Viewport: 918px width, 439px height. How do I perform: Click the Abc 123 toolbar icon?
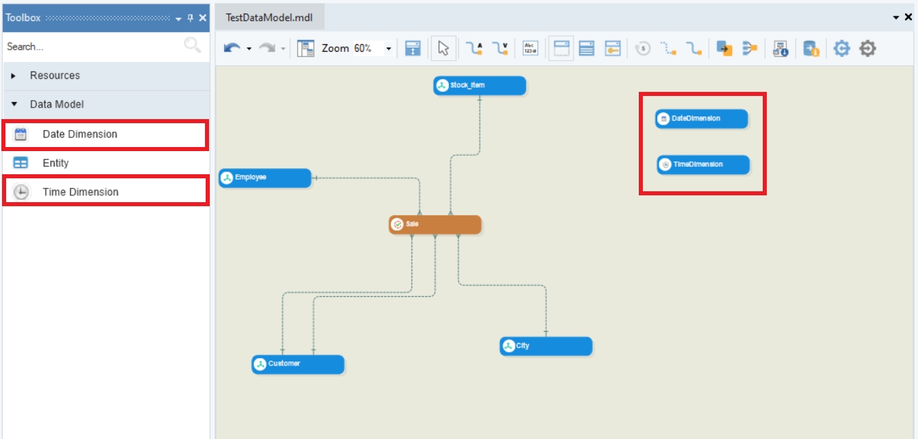point(530,48)
